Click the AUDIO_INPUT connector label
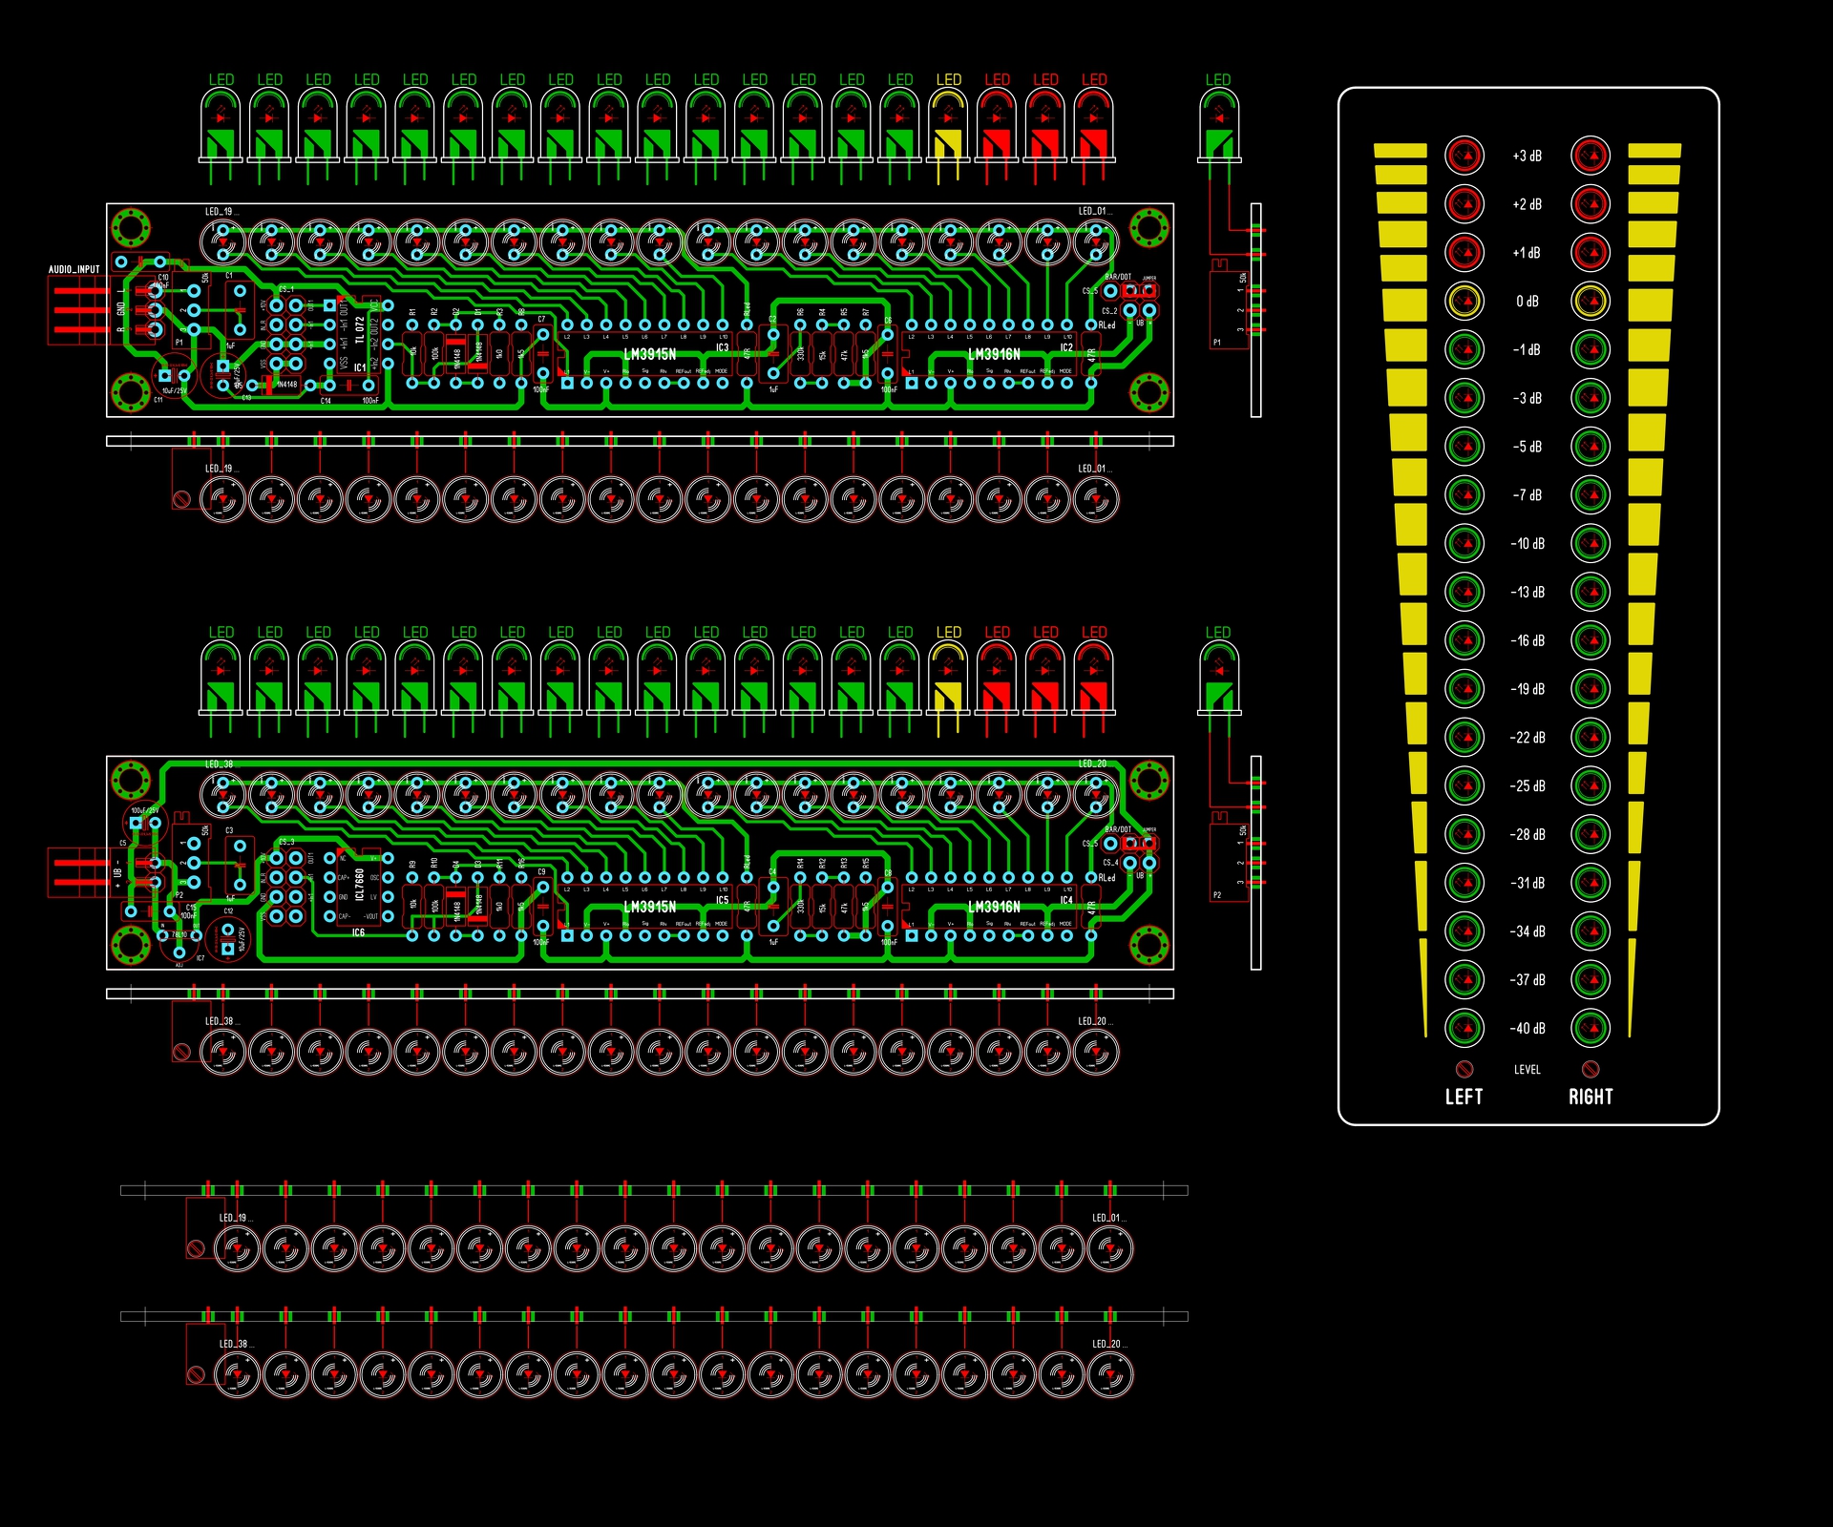Screen dimensions: 1833x1527 click(x=74, y=270)
